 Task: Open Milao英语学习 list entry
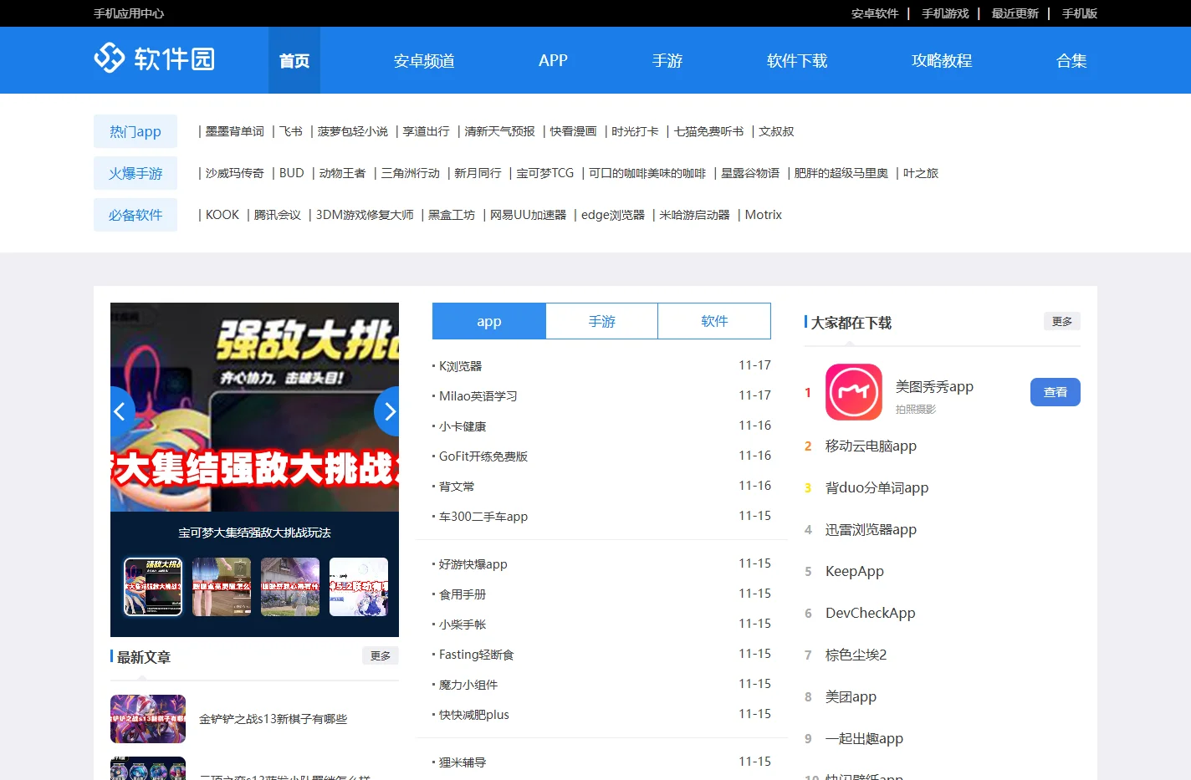pos(478,396)
